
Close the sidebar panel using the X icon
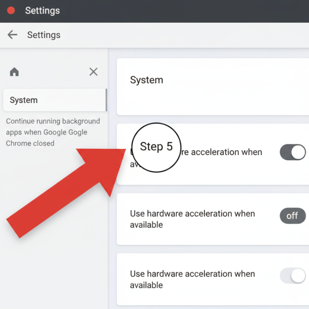click(93, 72)
